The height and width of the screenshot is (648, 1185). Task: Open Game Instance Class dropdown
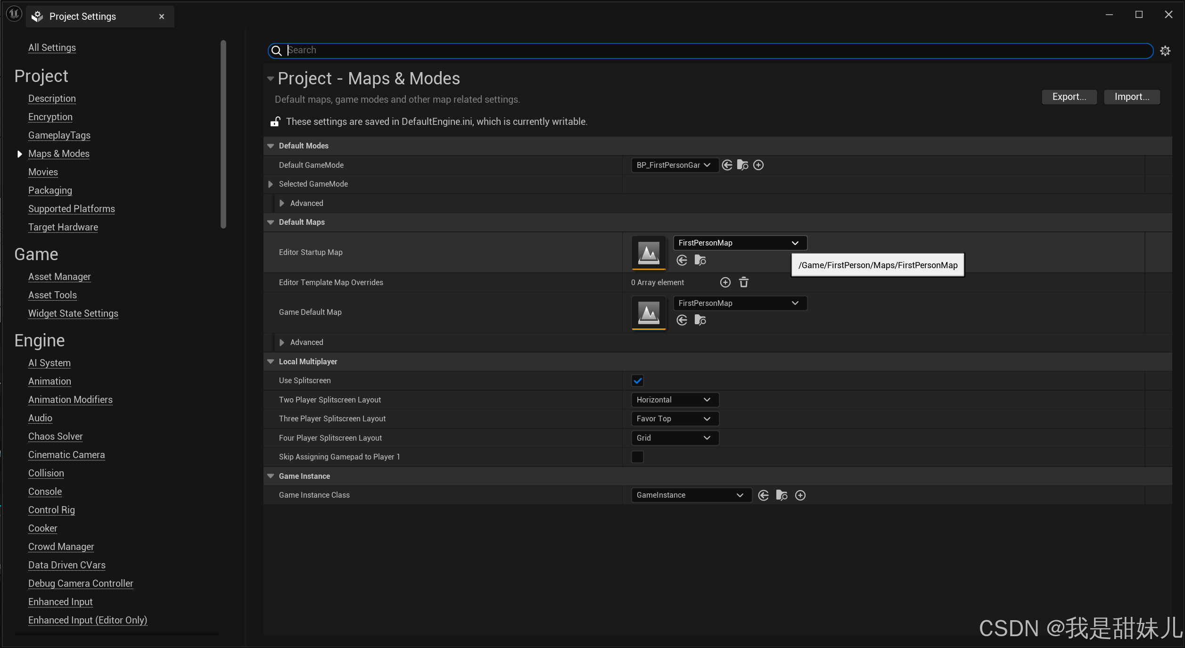[691, 495]
